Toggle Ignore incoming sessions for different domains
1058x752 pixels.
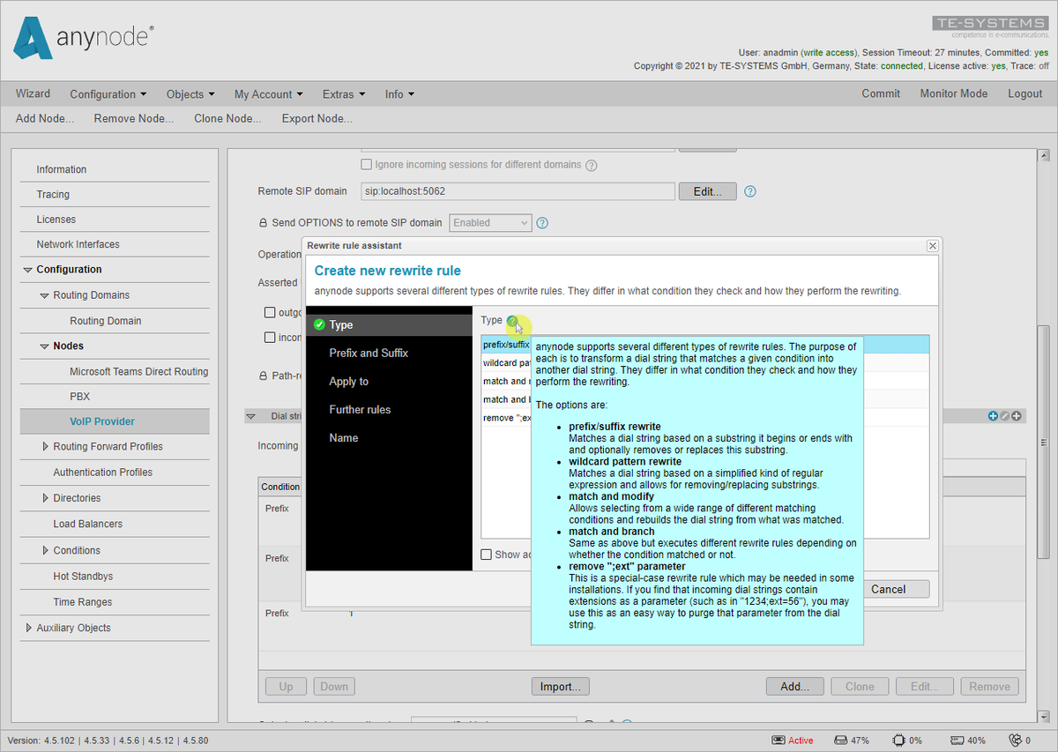click(x=367, y=165)
